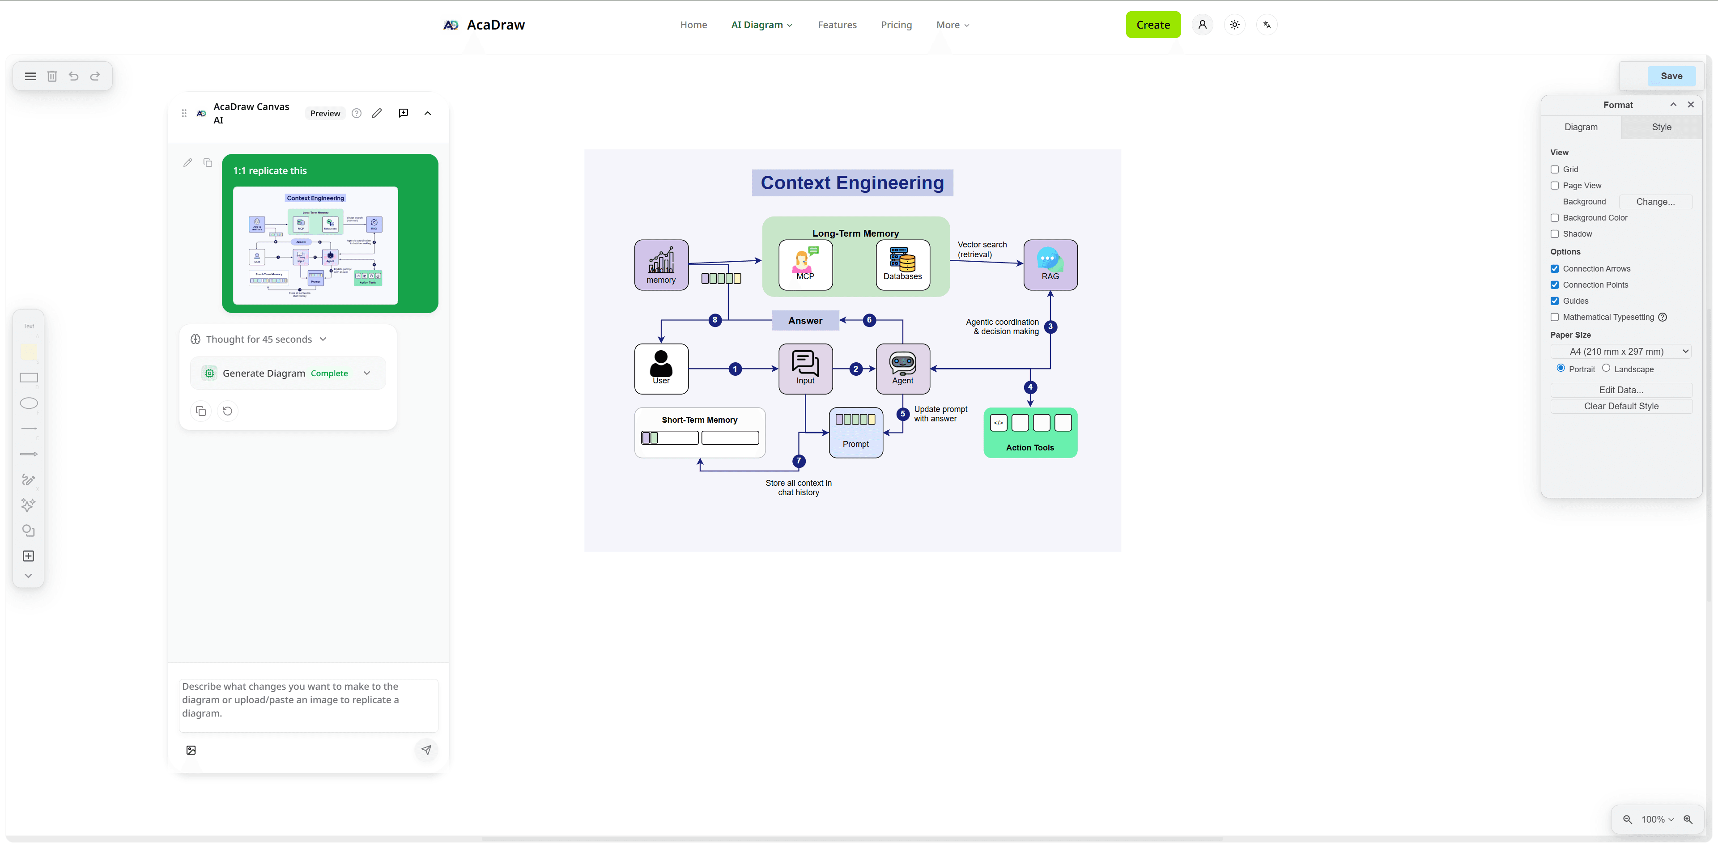Switch to the Style tab in Format panel
This screenshot has width=1718, height=853.
pos(1661,127)
